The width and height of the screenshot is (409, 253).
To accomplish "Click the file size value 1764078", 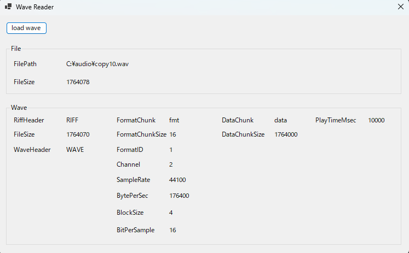I will point(78,82).
